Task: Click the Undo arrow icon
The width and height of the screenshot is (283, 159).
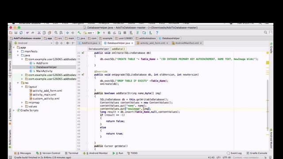Action: 27,33
